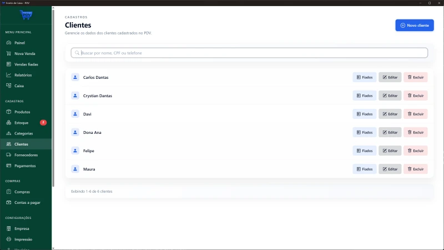
Task: Open Categorias in the sidebar
Action: point(23,133)
